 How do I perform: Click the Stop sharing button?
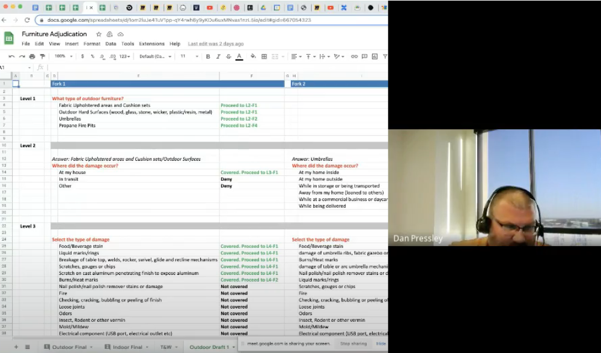(353, 344)
